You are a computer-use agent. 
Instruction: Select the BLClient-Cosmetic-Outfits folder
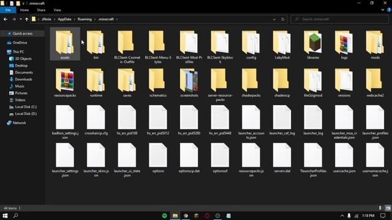pyautogui.click(x=127, y=46)
